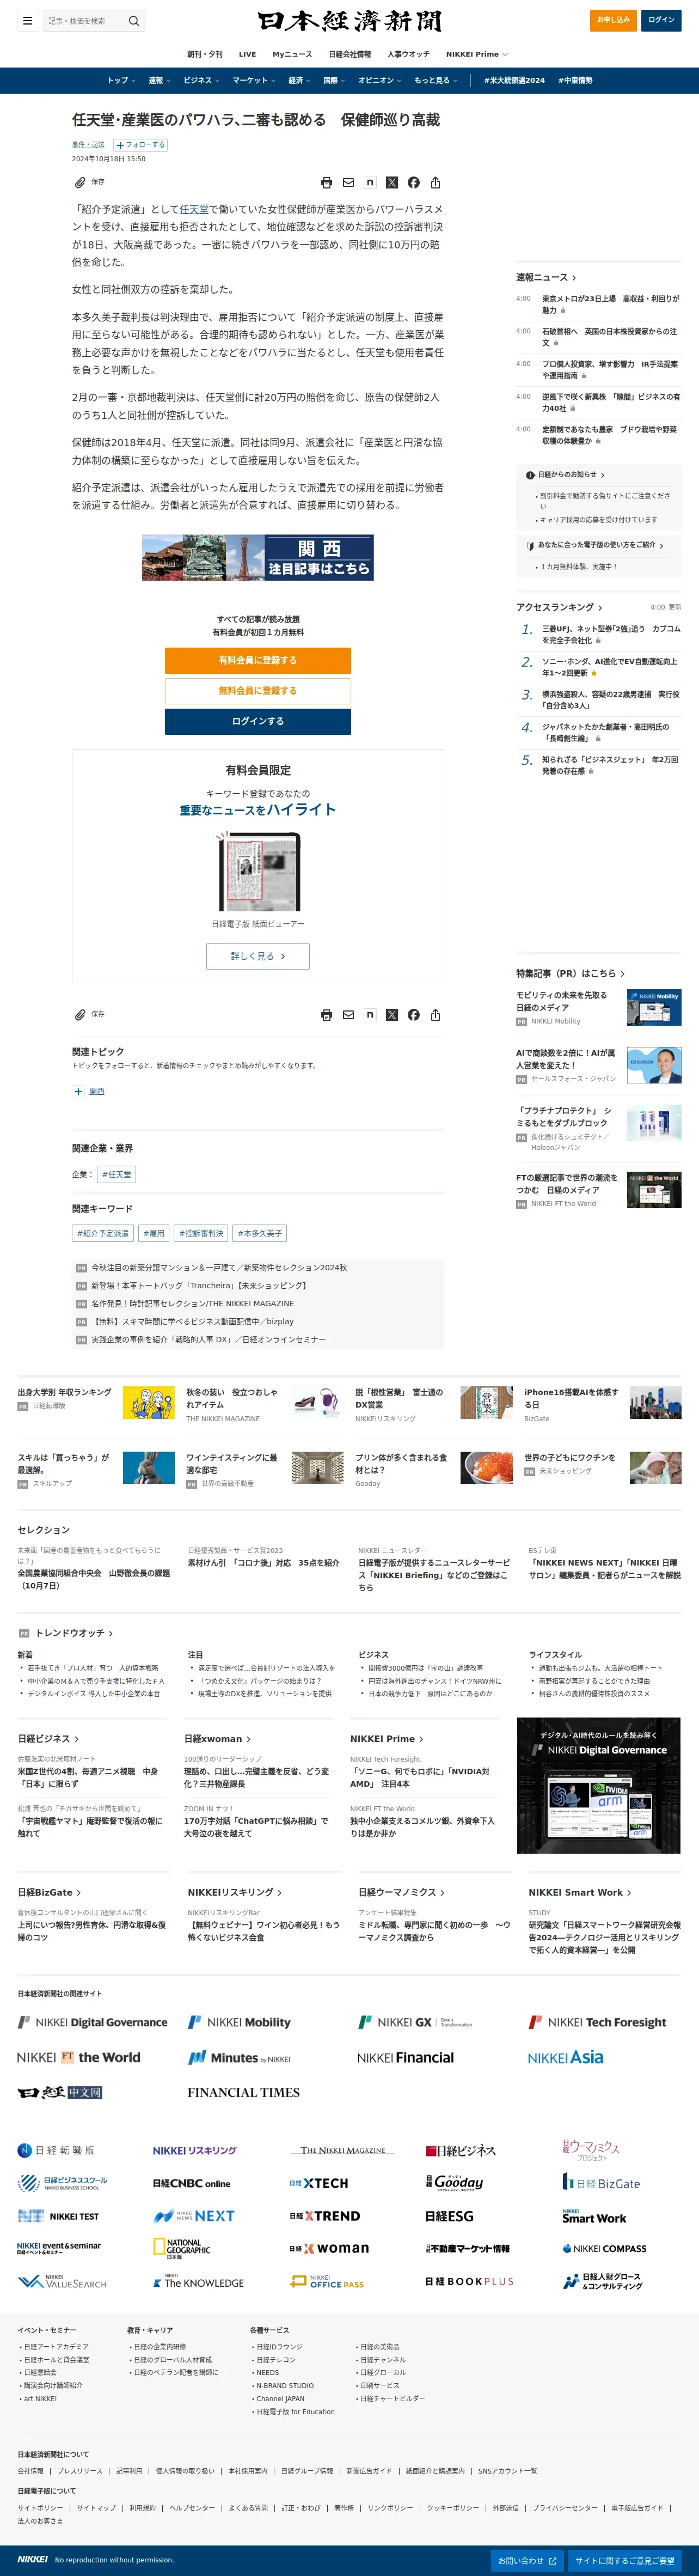
Task: Click the top print icon
Action: tap(326, 183)
